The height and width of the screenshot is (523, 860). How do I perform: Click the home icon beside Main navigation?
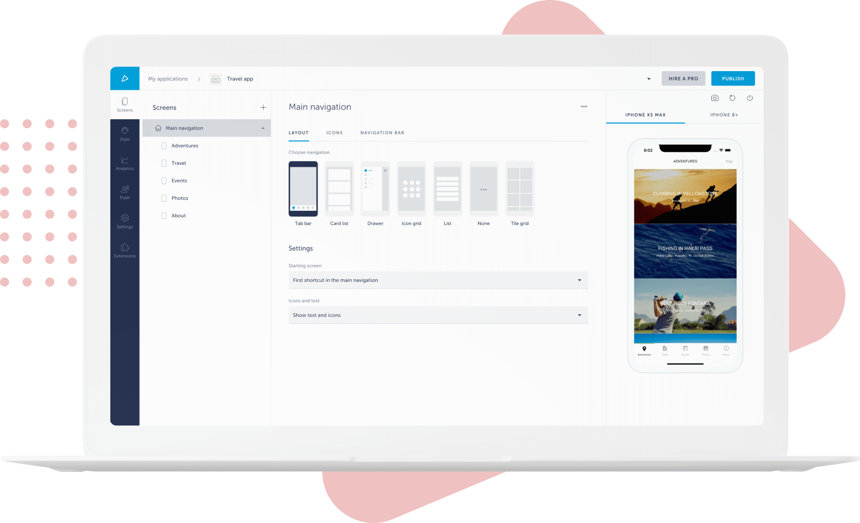point(158,128)
